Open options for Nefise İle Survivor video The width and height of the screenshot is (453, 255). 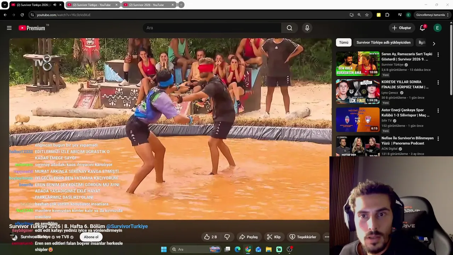(x=438, y=138)
